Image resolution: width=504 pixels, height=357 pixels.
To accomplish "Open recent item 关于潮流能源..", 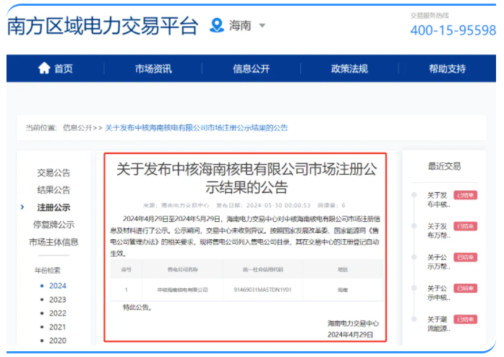I will click(438, 324).
